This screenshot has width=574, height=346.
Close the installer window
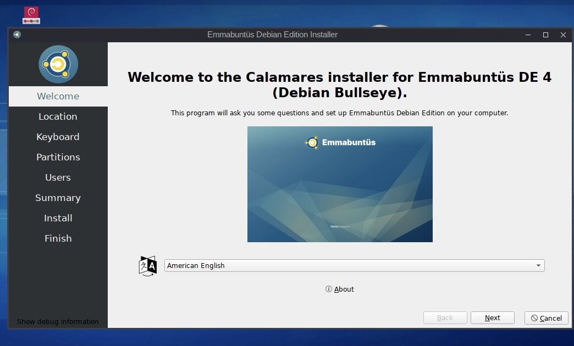pyautogui.click(x=563, y=35)
